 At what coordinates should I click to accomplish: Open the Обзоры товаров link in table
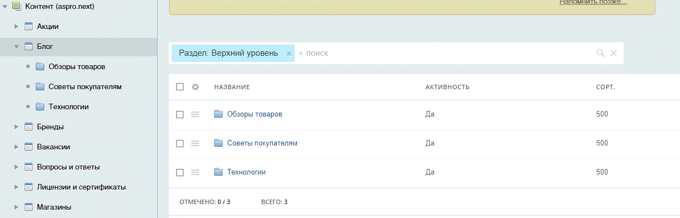coord(254,114)
